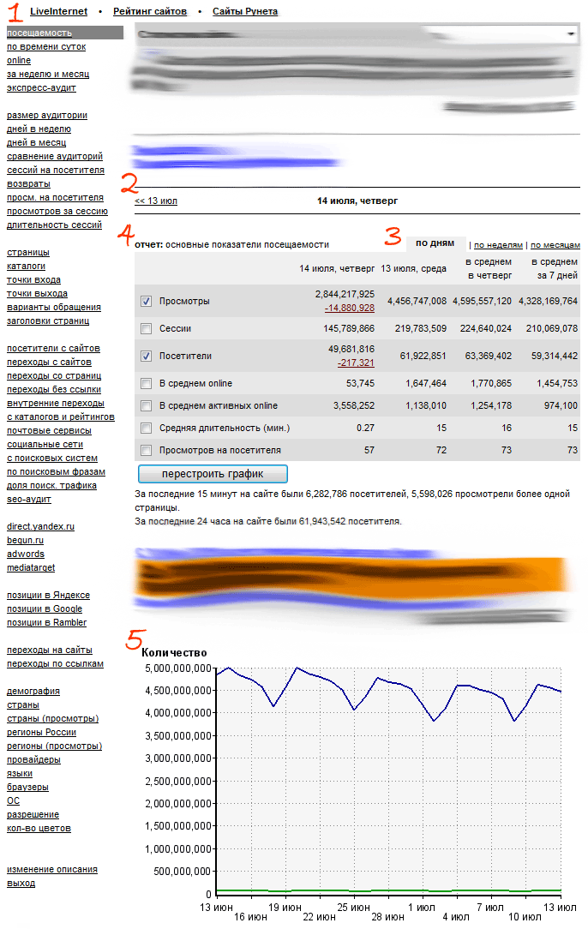Open браузеры report

coord(28,787)
